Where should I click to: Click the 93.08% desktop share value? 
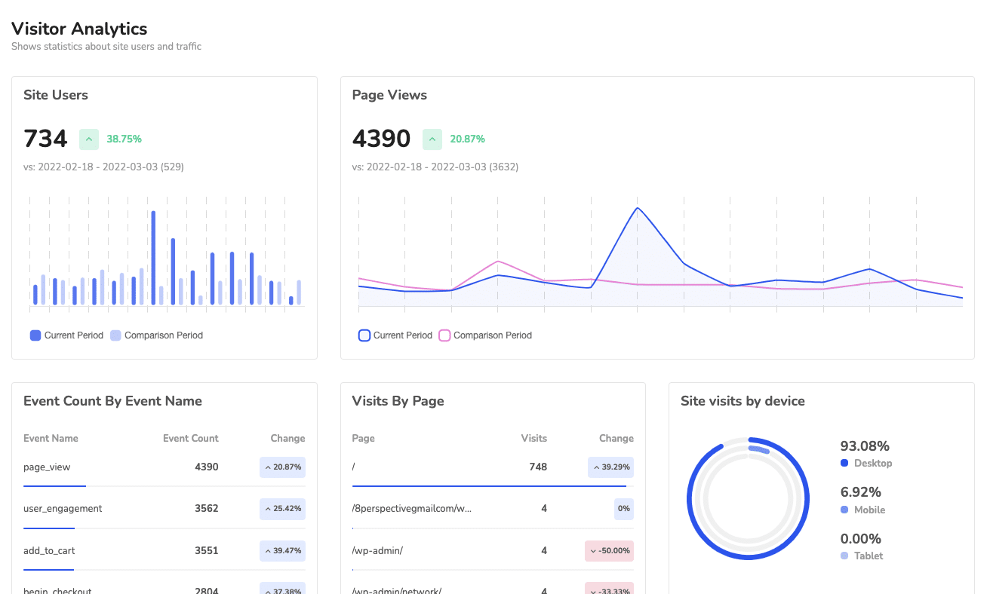(865, 446)
